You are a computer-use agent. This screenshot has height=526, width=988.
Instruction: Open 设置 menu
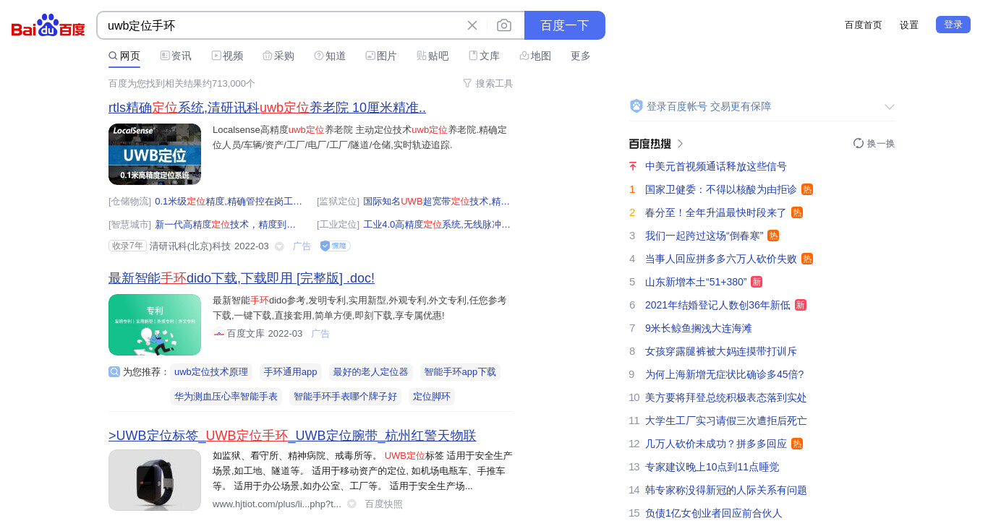pos(909,25)
